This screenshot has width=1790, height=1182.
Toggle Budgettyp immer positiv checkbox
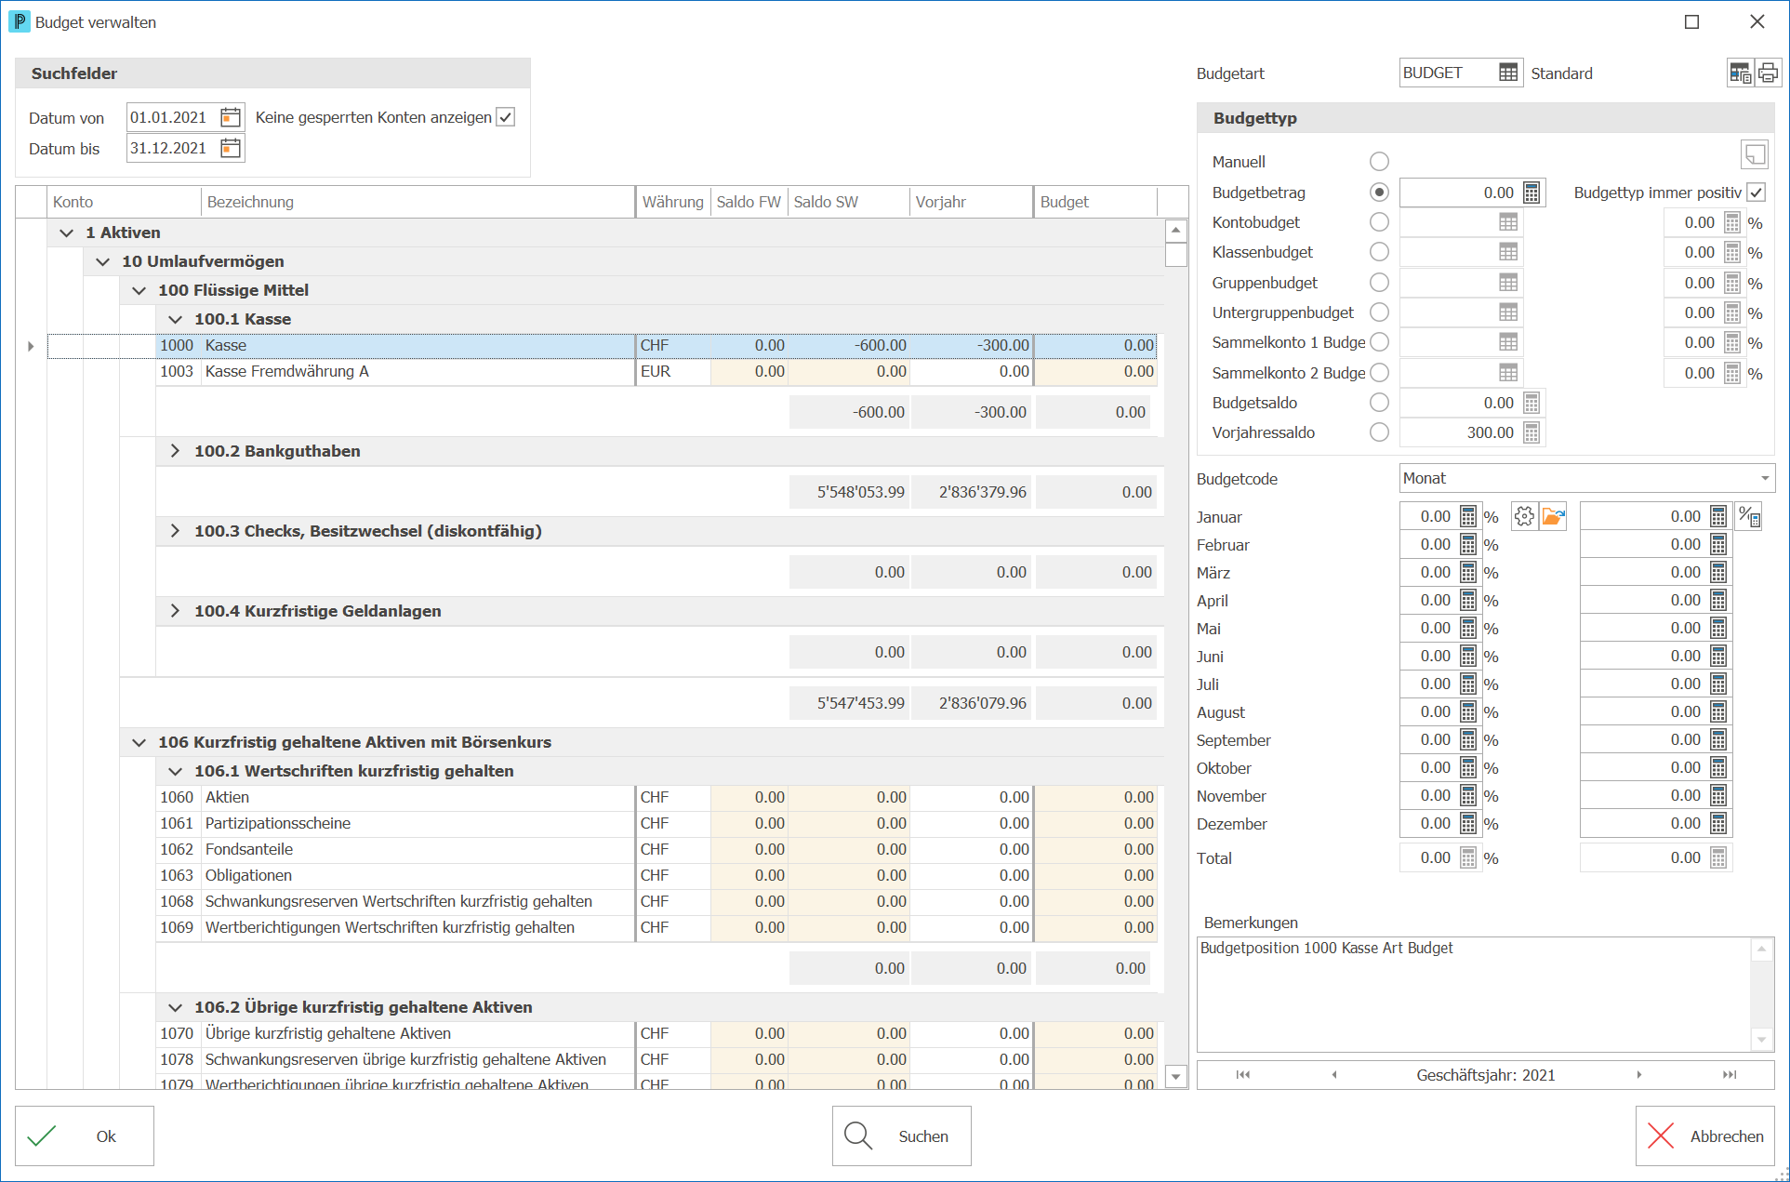[x=1756, y=193]
